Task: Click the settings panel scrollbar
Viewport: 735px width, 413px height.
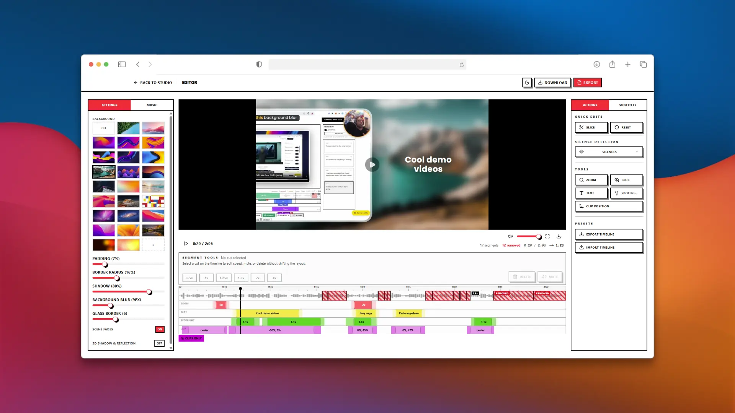Action: coord(171,231)
